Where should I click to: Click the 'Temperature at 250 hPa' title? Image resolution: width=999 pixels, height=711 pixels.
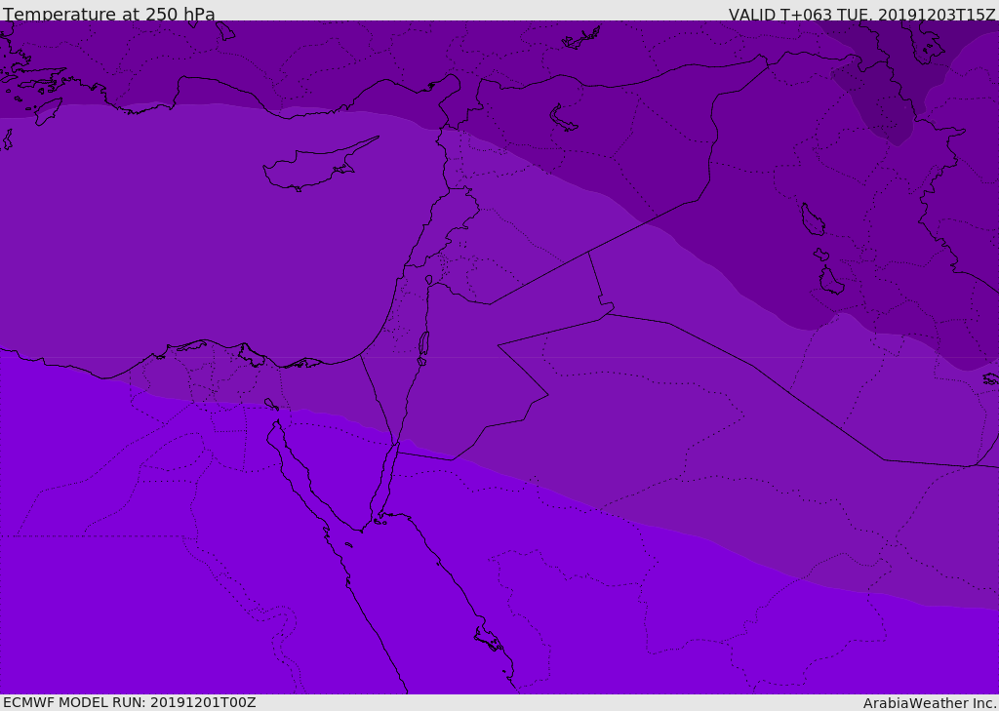pos(109,14)
